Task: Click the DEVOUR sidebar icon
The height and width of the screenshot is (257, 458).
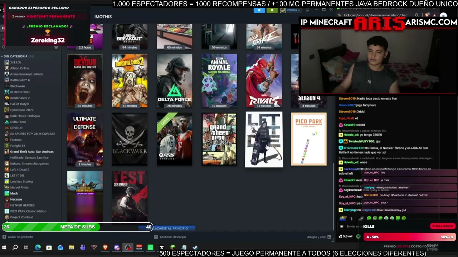Action: [7, 128]
